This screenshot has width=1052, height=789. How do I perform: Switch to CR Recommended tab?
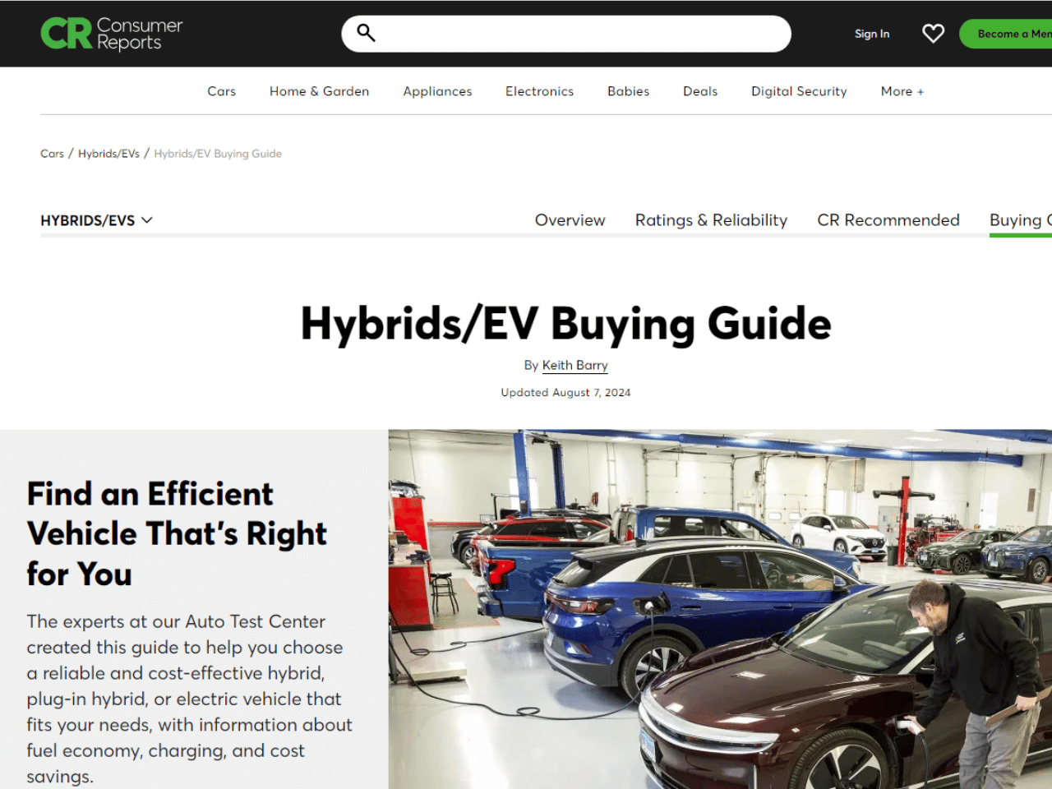tap(888, 220)
